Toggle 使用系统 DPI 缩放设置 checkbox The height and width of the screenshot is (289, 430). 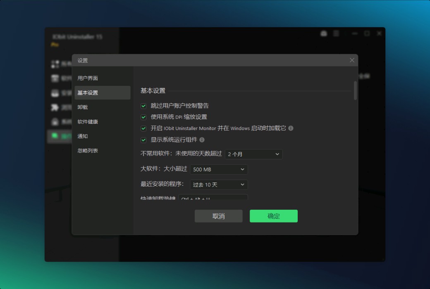[x=143, y=117]
